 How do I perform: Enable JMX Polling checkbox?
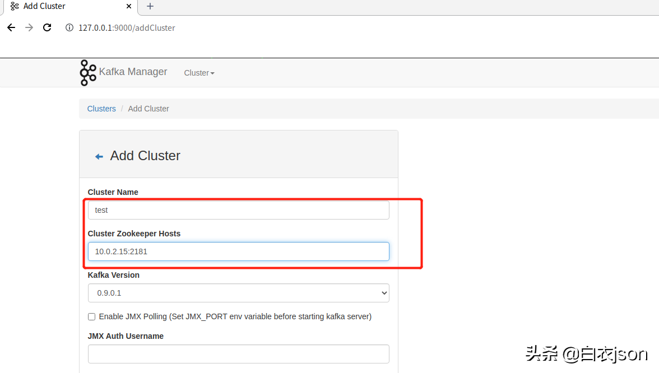click(92, 317)
